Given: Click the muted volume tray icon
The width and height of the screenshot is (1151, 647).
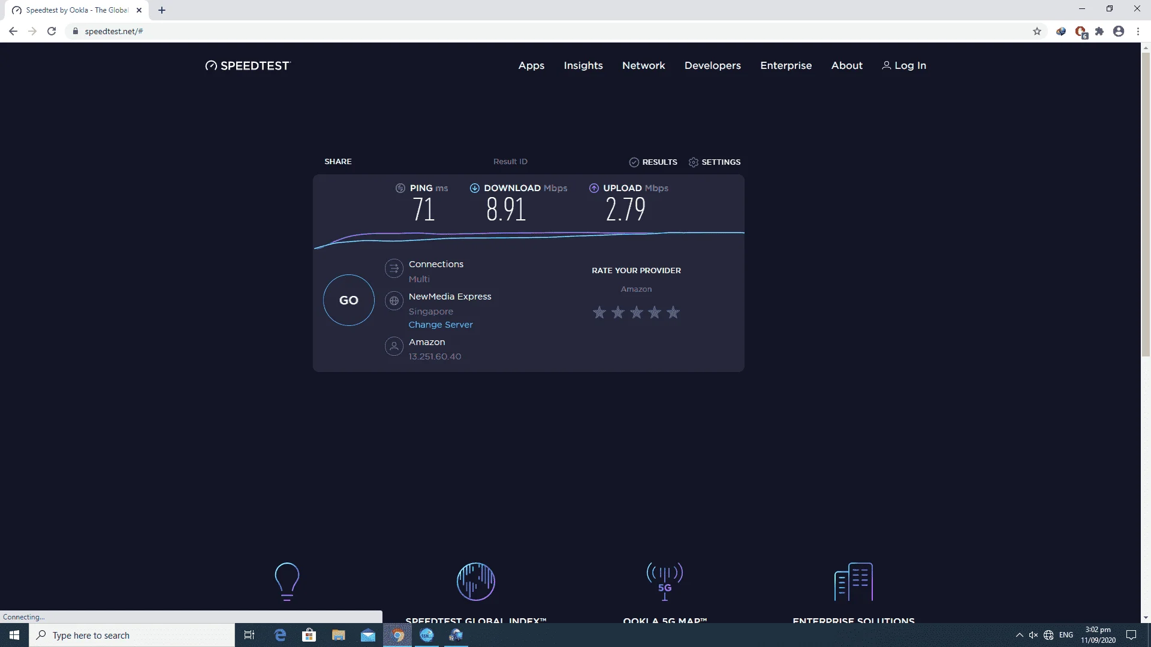Looking at the screenshot, I should (1034, 635).
